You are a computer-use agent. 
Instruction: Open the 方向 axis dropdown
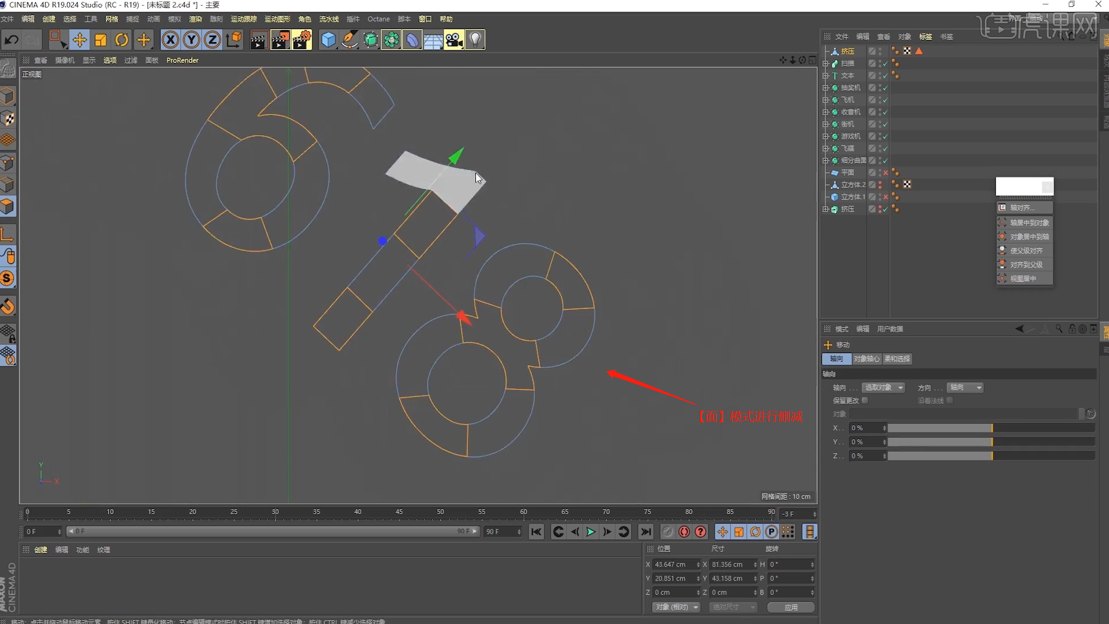(965, 387)
